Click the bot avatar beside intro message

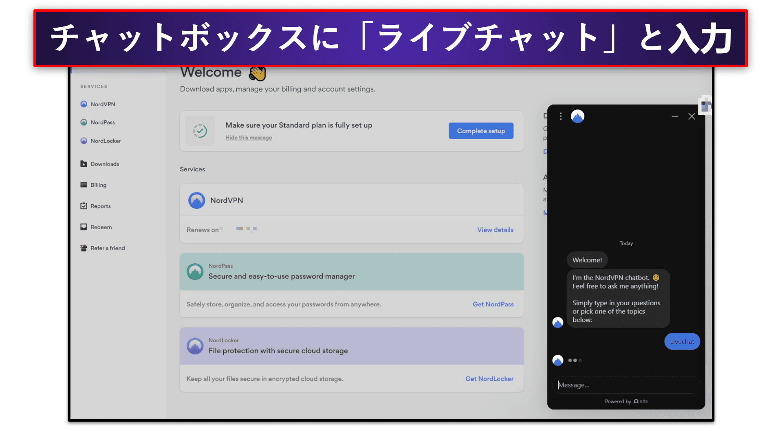[x=558, y=322]
